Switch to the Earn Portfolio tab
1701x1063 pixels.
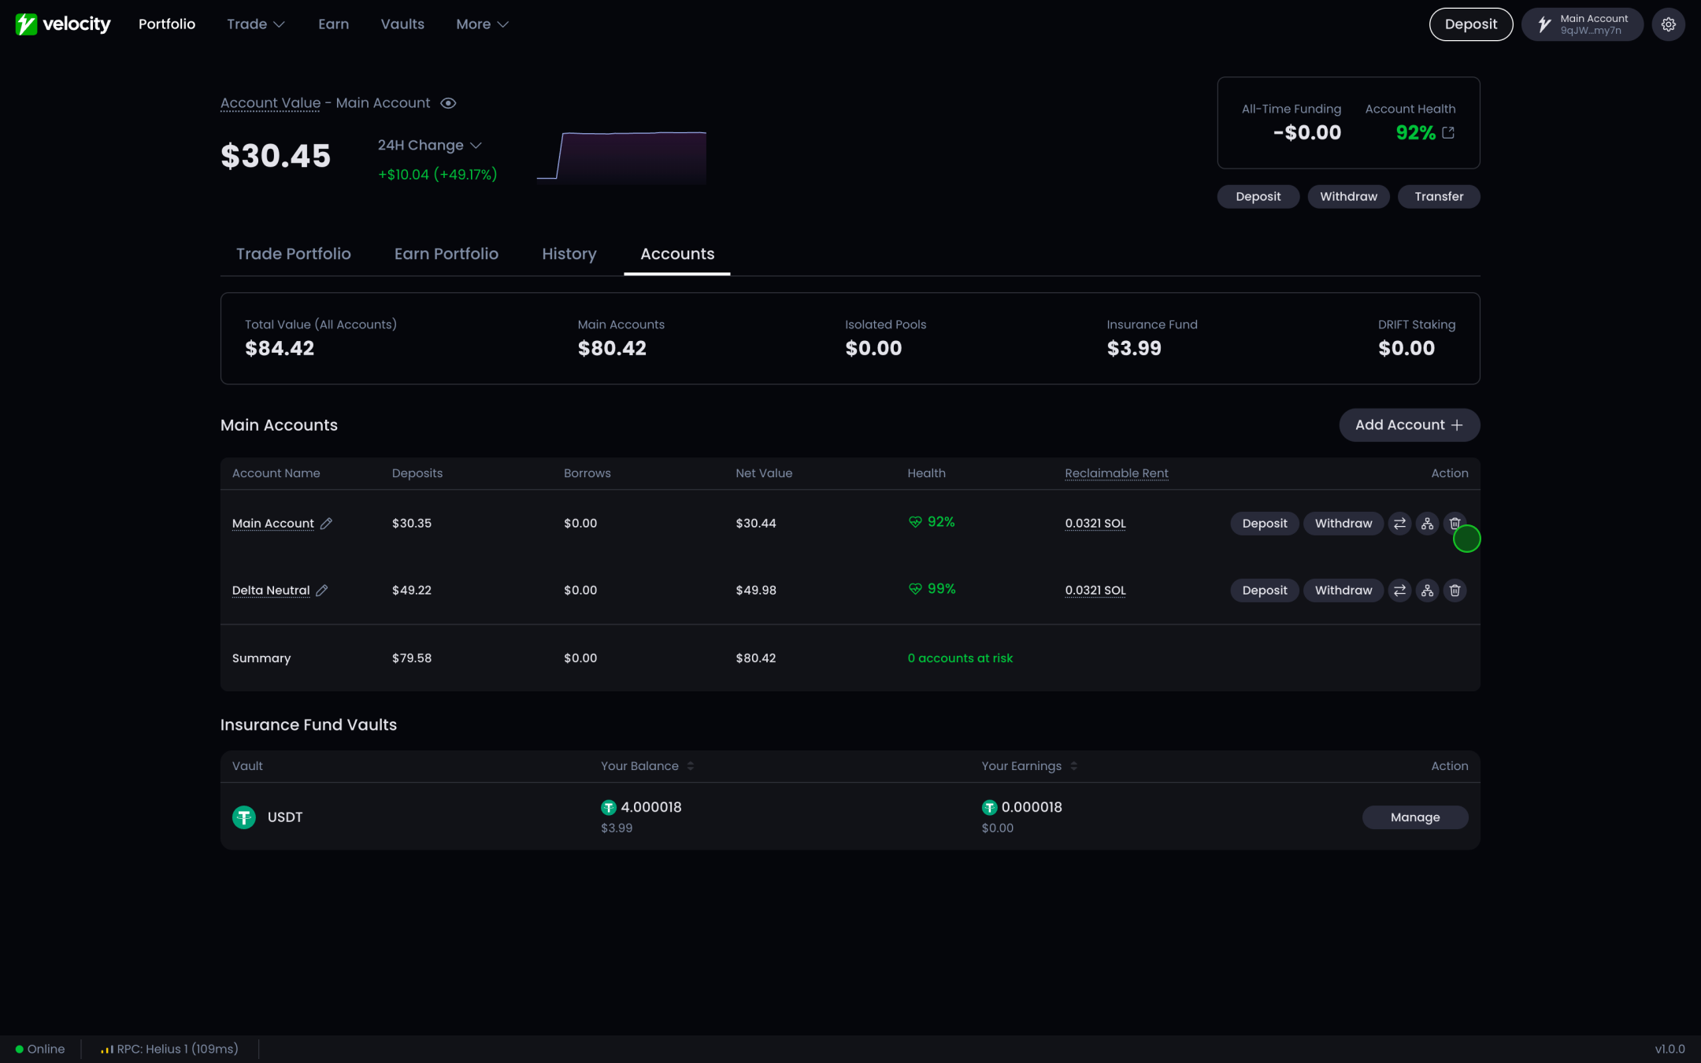(x=446, y=254)
